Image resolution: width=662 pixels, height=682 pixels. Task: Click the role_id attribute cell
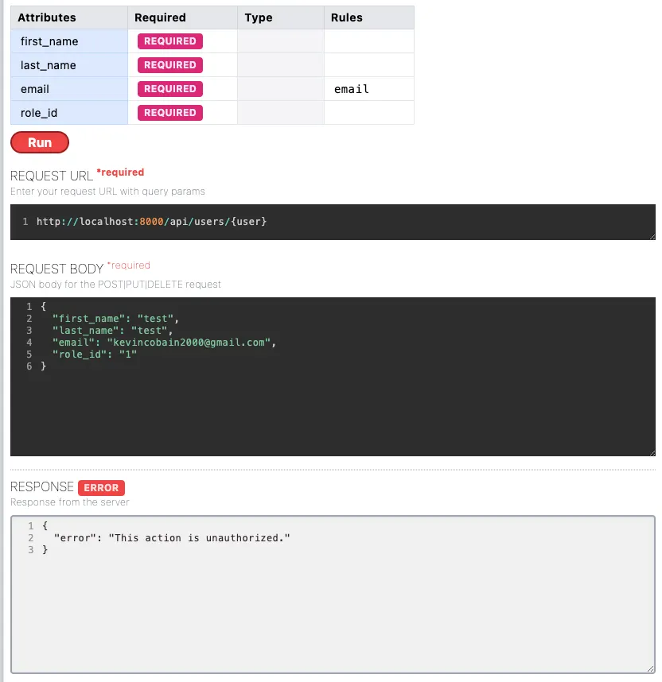pos(37,112)
